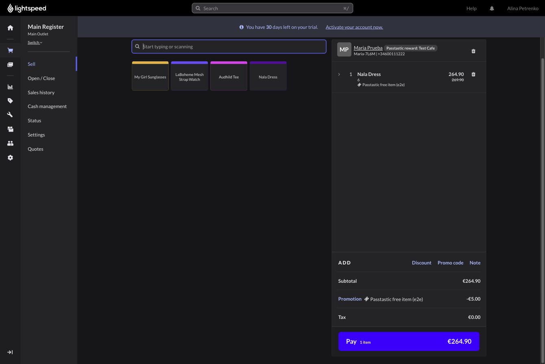Open Sales history
This screenshot has width=545, height=364.
pyautogui.click(x=41, y=93)
